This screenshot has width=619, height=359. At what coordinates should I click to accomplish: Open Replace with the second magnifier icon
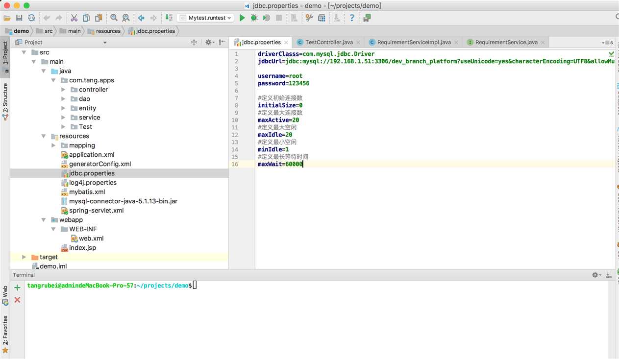126,18
